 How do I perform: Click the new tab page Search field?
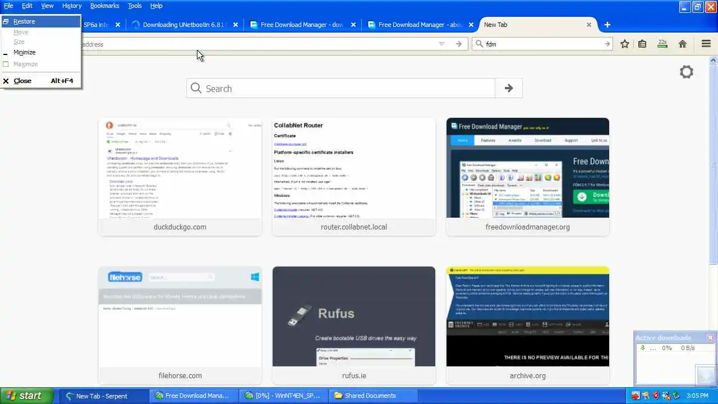pos(341,88)
